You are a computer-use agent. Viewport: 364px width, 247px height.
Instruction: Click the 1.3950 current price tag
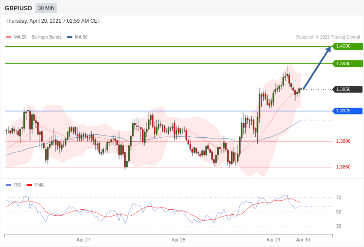pyautogui.click(x=347, y=89)
